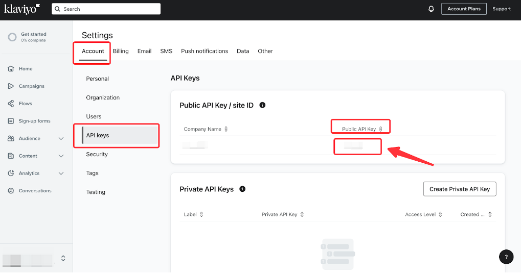The image size is (521, 276).
Task: Click the Sign-up forms icon
Action: 11,121
